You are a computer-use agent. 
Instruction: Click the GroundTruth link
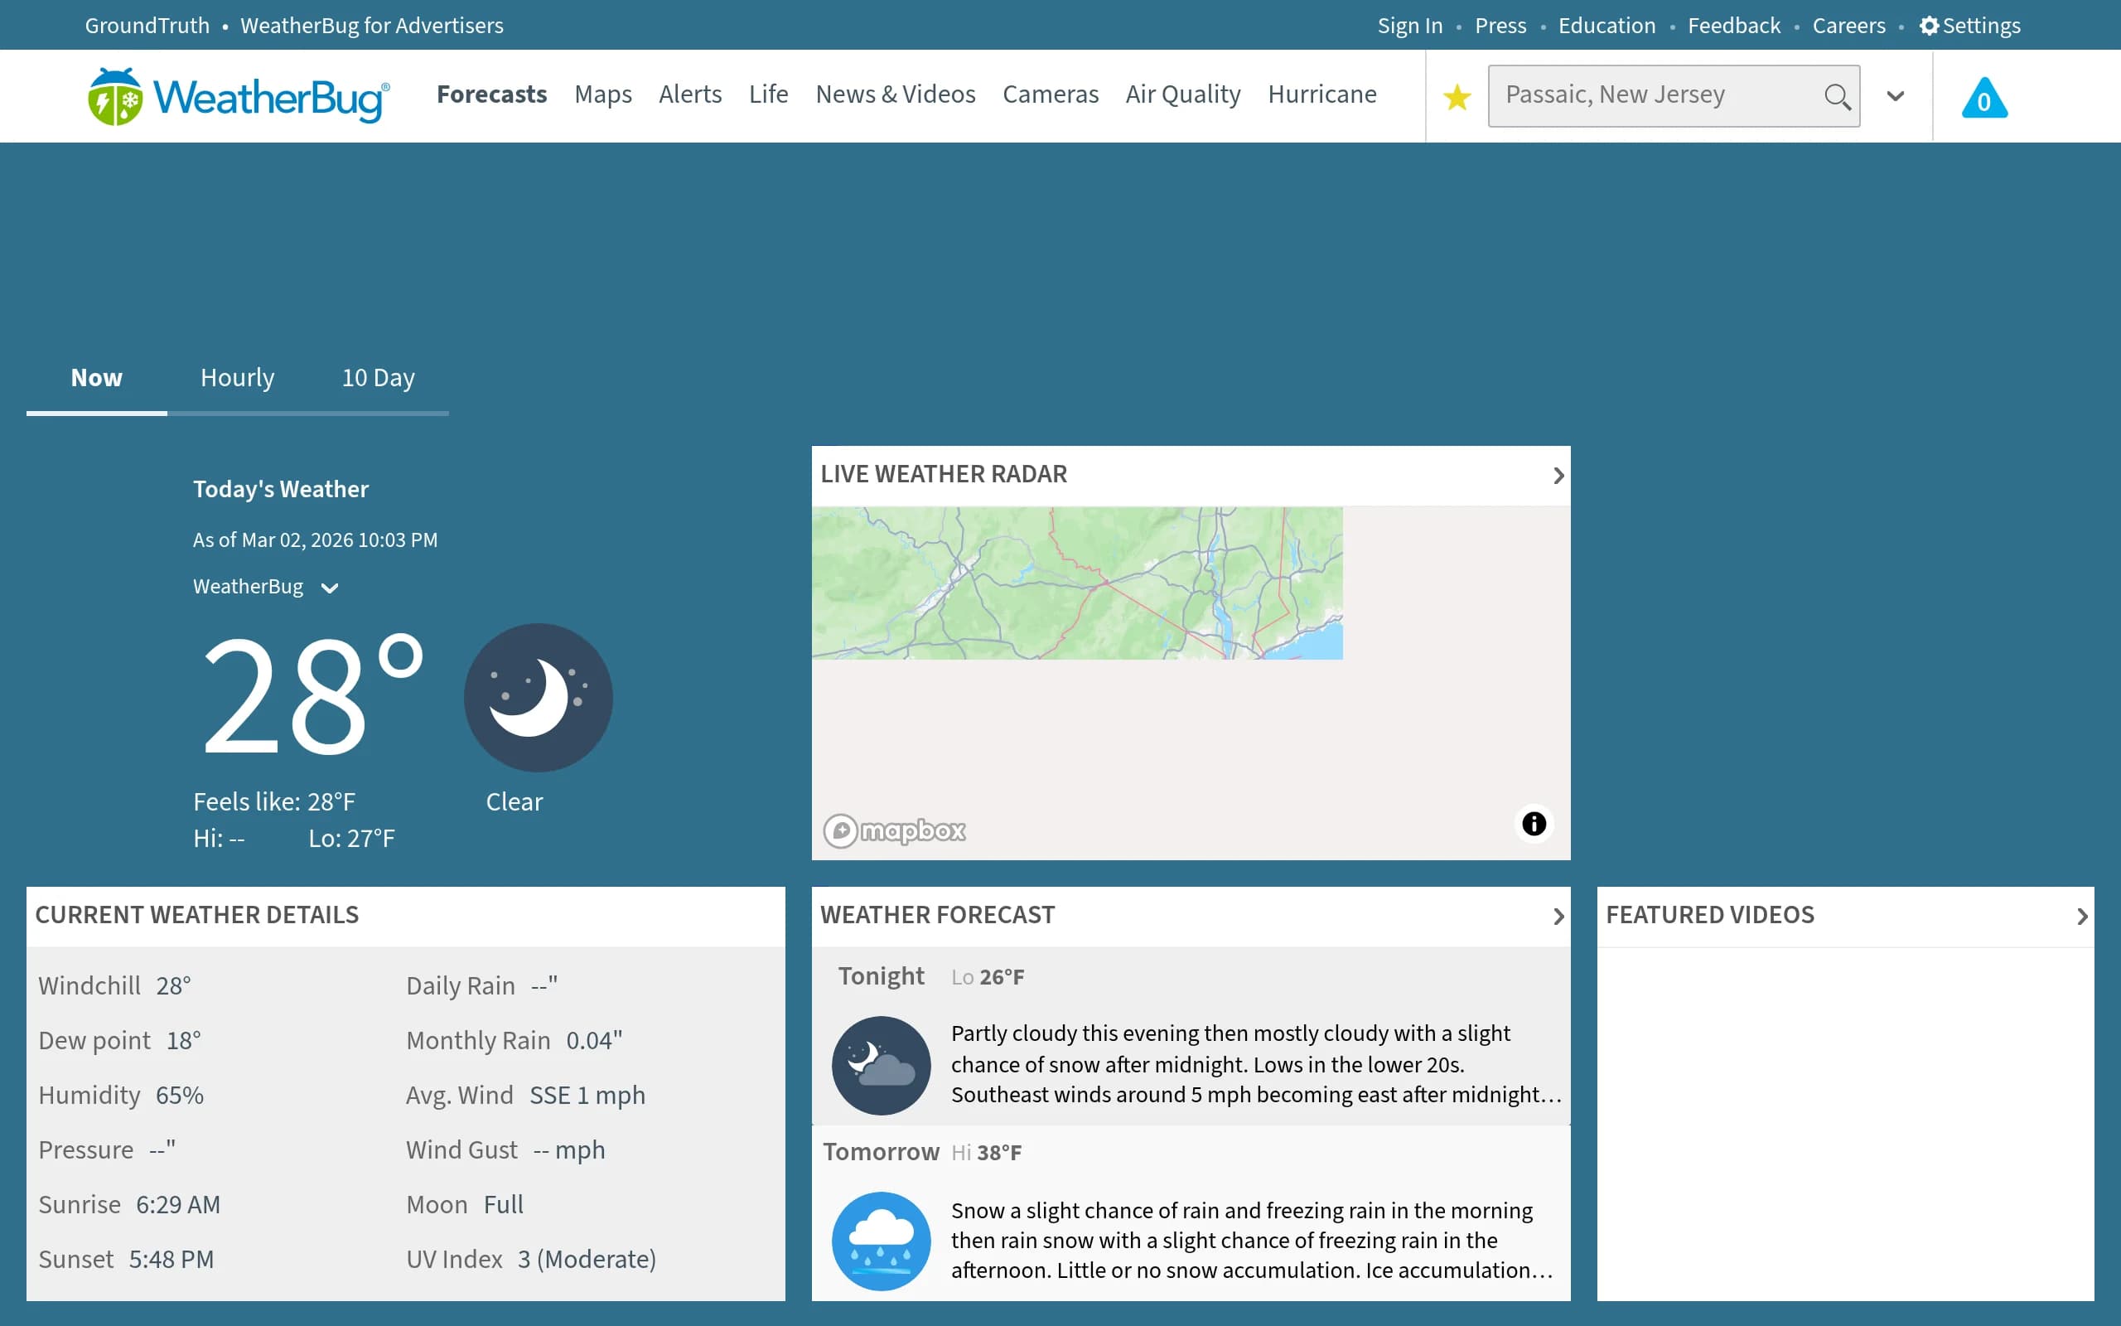(147, 26)
